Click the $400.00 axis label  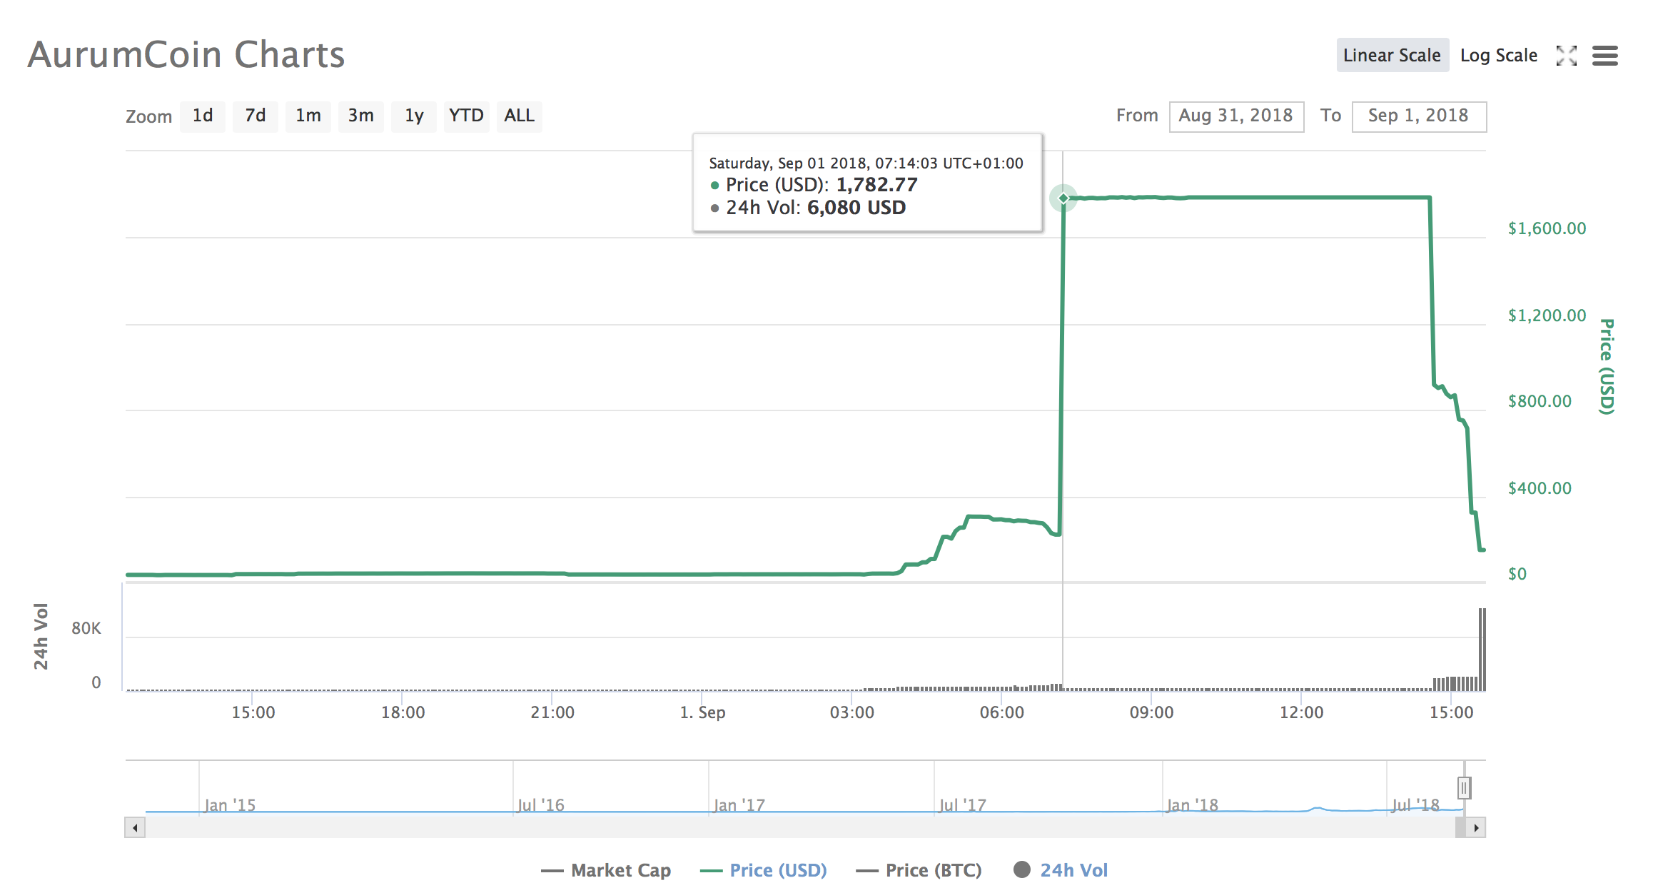[1540, 488]
